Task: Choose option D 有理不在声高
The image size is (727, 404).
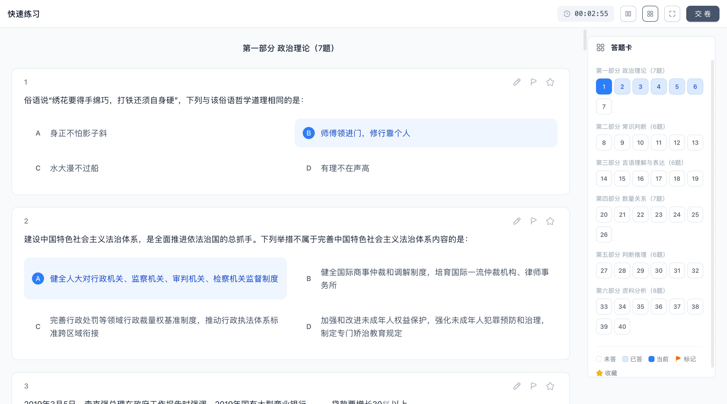Action: (x=426, y=168)
